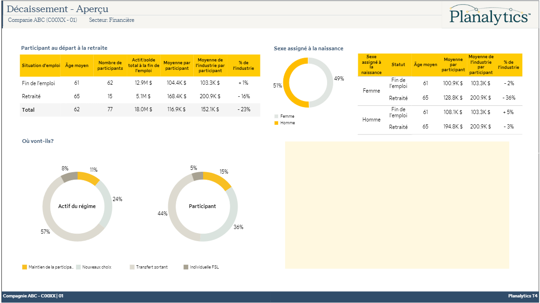
Task: Click the Statut column header
Action: pyautogui.click(x=398, y=65)
